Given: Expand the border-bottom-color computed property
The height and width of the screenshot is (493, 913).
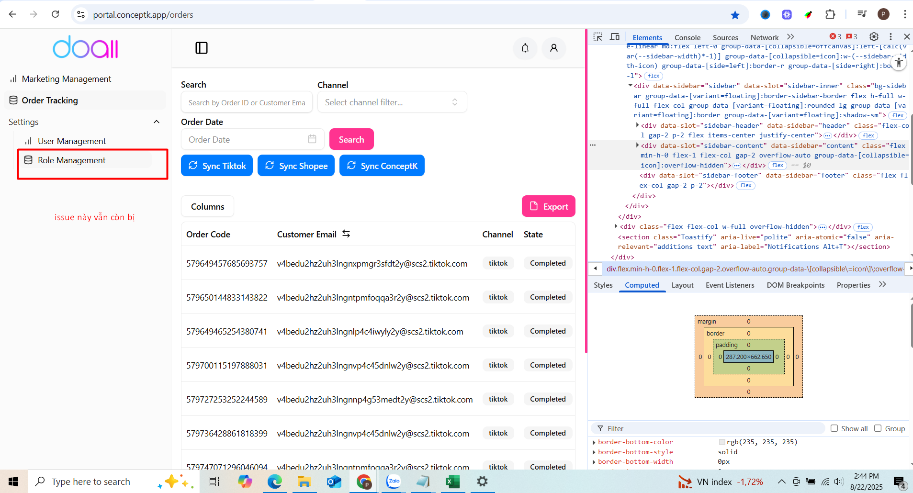Looking at the screenshot, I should tap(594, 442).
